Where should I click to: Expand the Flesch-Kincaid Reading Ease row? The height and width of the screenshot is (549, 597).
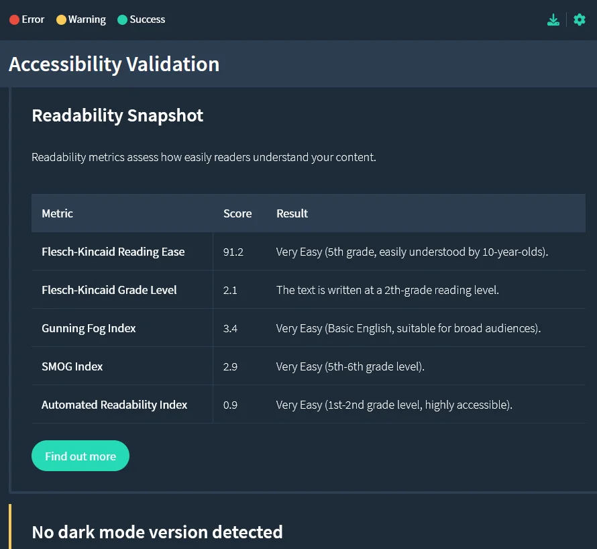point(113,251)
